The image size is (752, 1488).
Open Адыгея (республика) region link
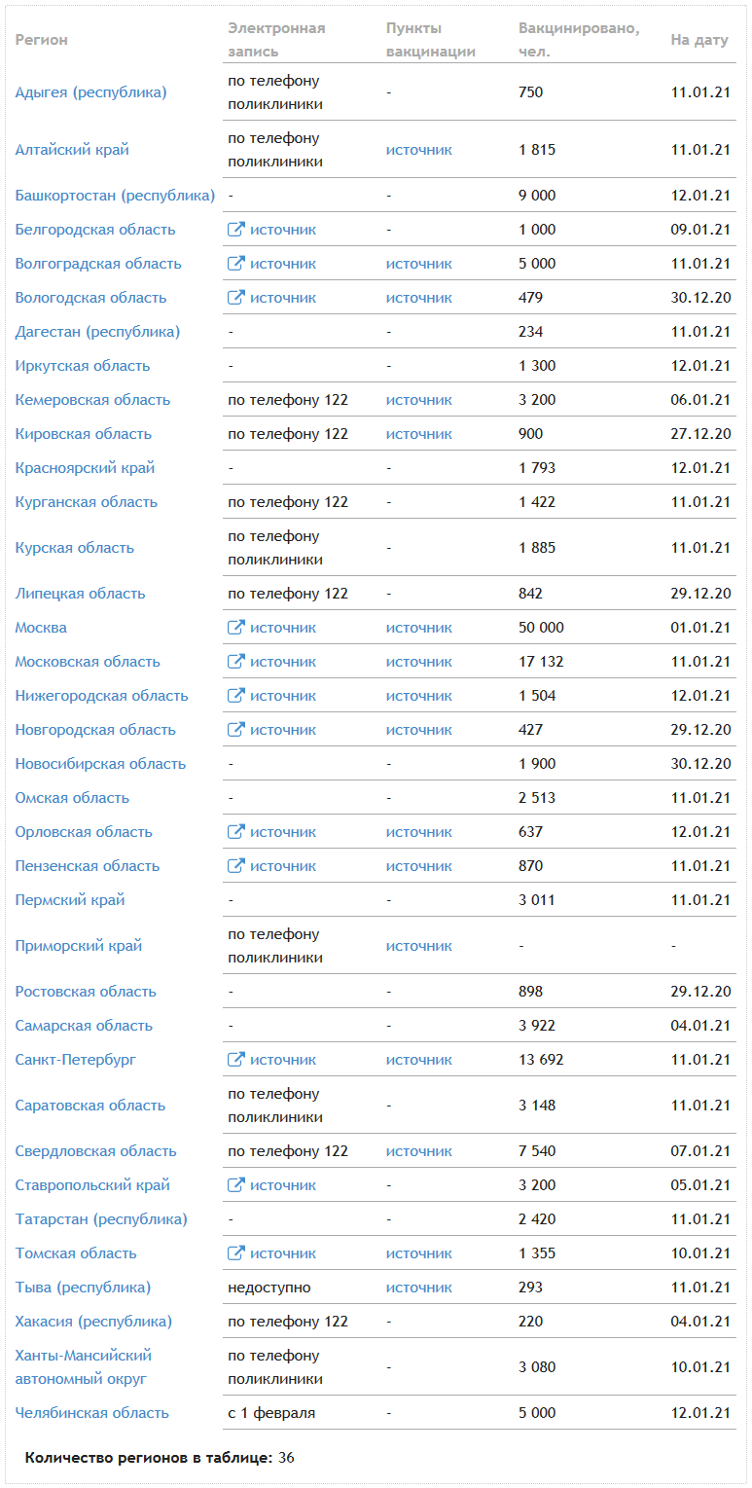point(91,92)
